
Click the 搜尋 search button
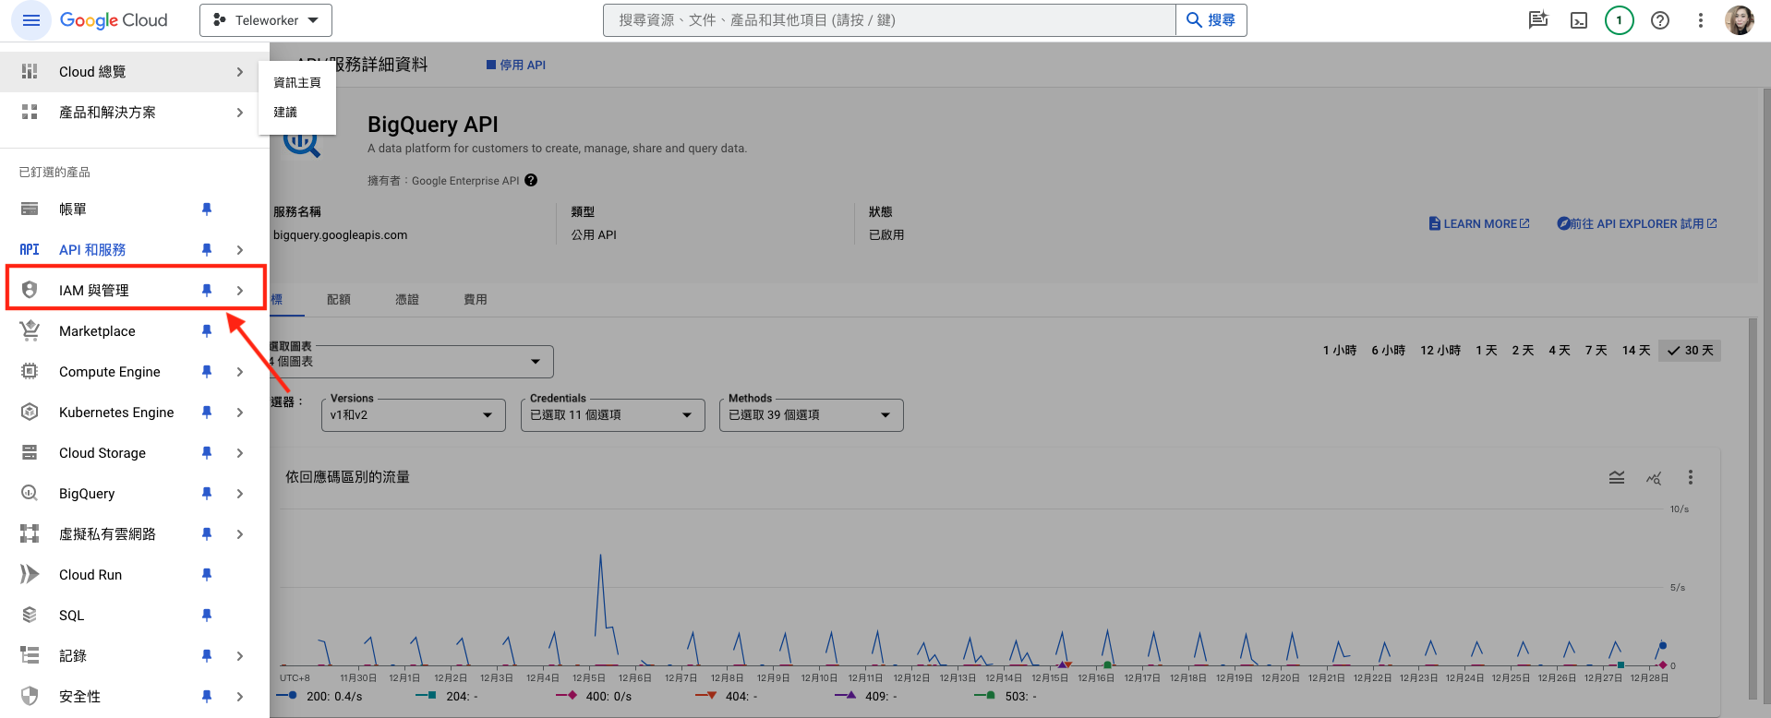click(1211, 20)
